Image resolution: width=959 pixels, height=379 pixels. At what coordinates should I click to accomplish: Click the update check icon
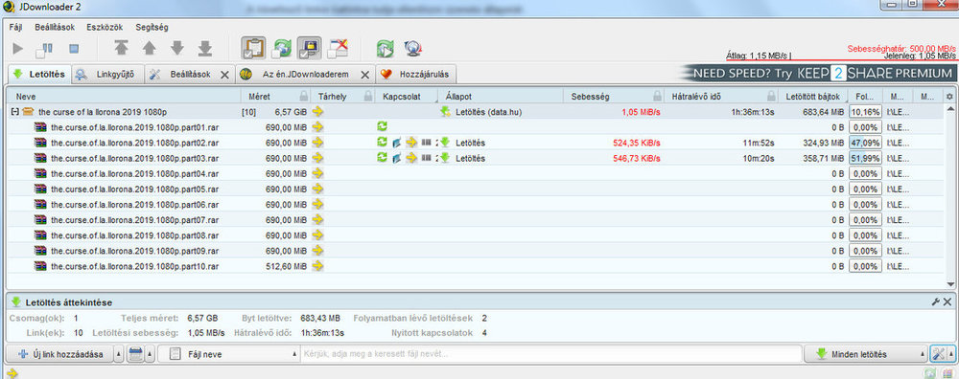(386, 48)
